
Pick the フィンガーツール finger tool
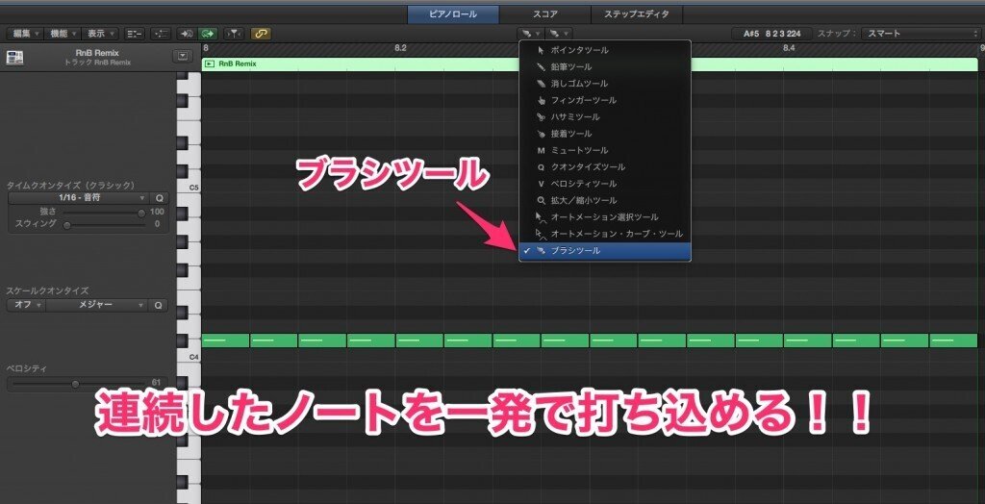[x=605, y=101]
